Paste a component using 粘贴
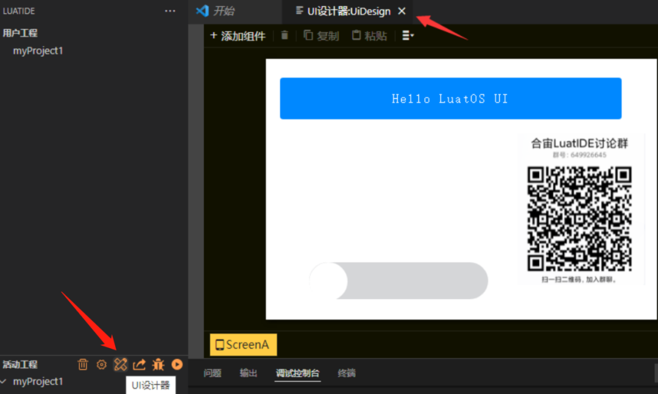The height and width of the screenshot is (394, 658). pos(369,35)
